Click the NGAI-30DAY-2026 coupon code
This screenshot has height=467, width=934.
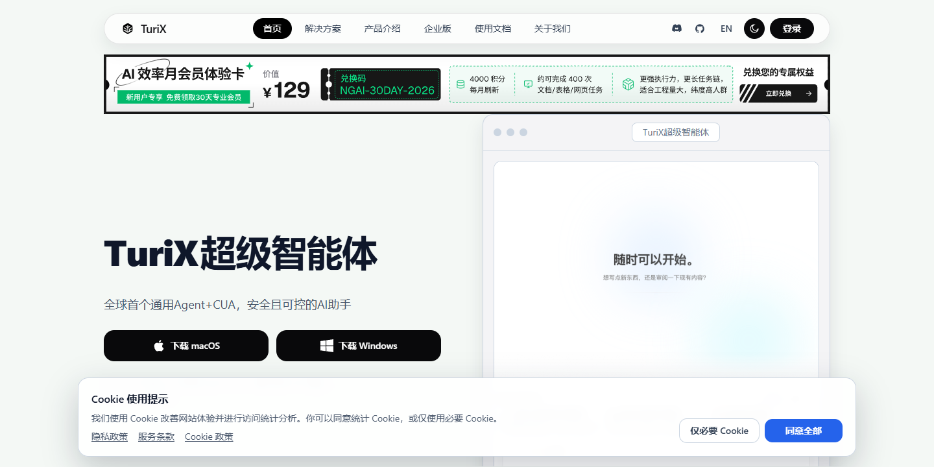(x=387, y=90)
